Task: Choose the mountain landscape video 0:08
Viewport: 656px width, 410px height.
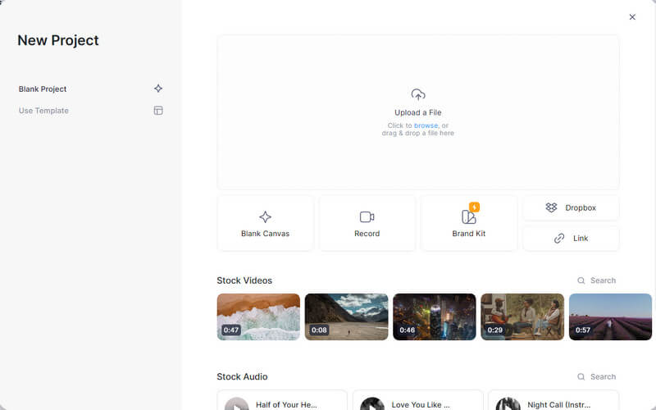Action: click(346, 317)
